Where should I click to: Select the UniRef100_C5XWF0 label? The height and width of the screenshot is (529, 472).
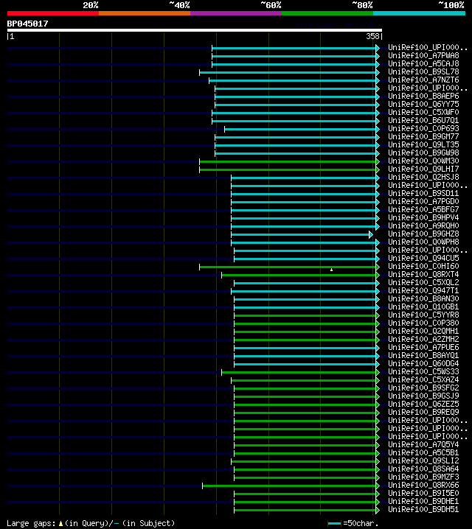coord(423,112)
